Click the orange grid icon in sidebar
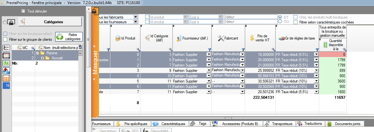This screenshot has height=132, width=374. click(6, 78)
